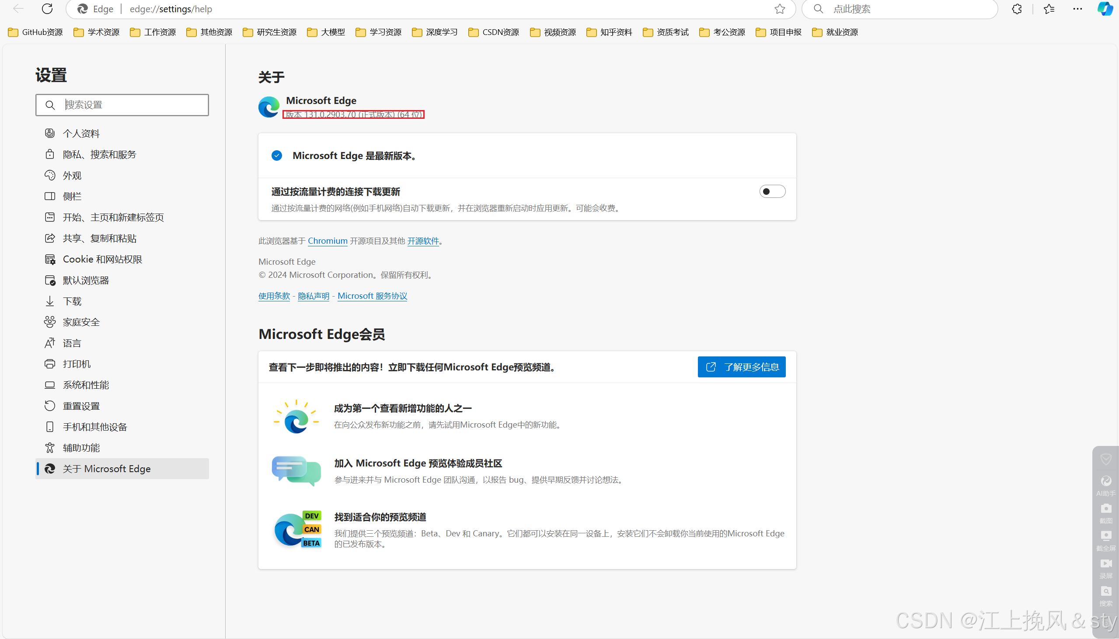Image resolution: width=1119 pixels, height=639 pixels.
Task: Click the 打印机 printer icon
Action: 50,364
